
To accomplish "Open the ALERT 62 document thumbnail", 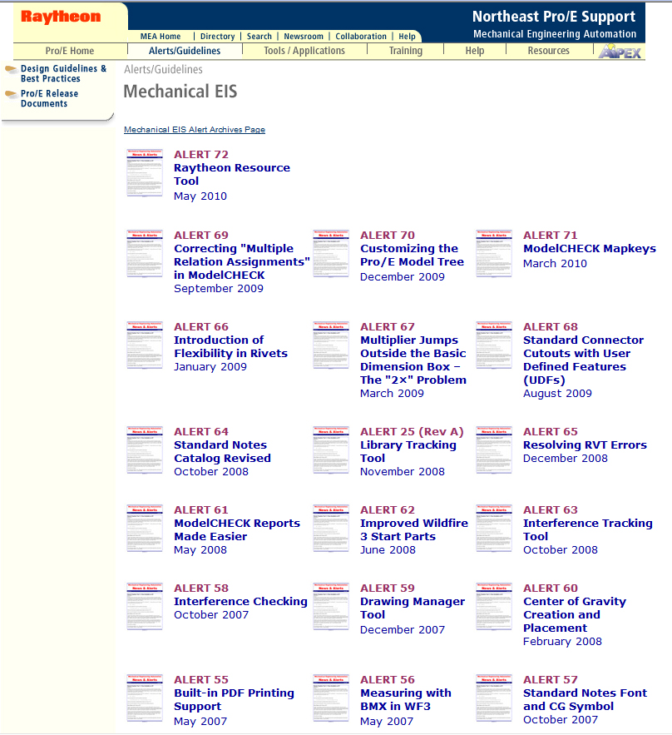I will (331, 529).
